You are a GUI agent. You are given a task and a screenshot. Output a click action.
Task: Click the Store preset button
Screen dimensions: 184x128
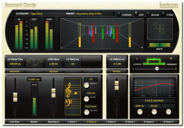[163, 14]
